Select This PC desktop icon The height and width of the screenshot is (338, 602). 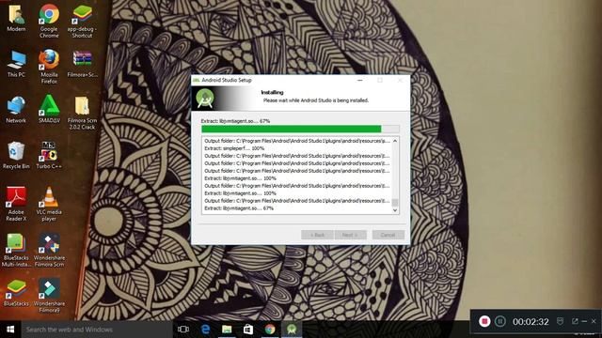coord(16,64)
